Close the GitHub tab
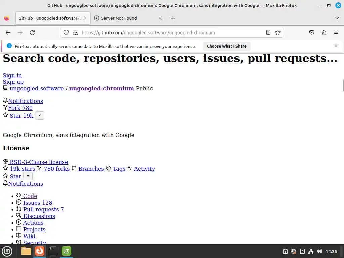This screenshot has height=258, width=344. pyautogui.click(x=85, y=18)
